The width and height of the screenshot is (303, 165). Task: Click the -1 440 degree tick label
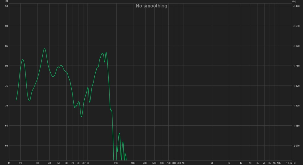point(296,6)
